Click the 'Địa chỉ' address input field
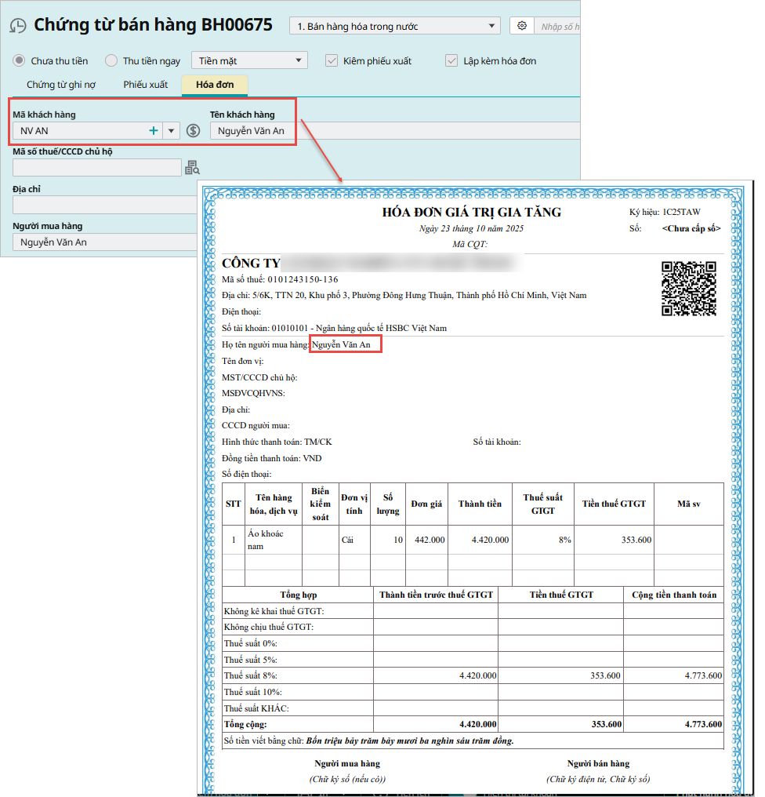Viewport: 765px width, 797px height. click(x=104, y=205)
